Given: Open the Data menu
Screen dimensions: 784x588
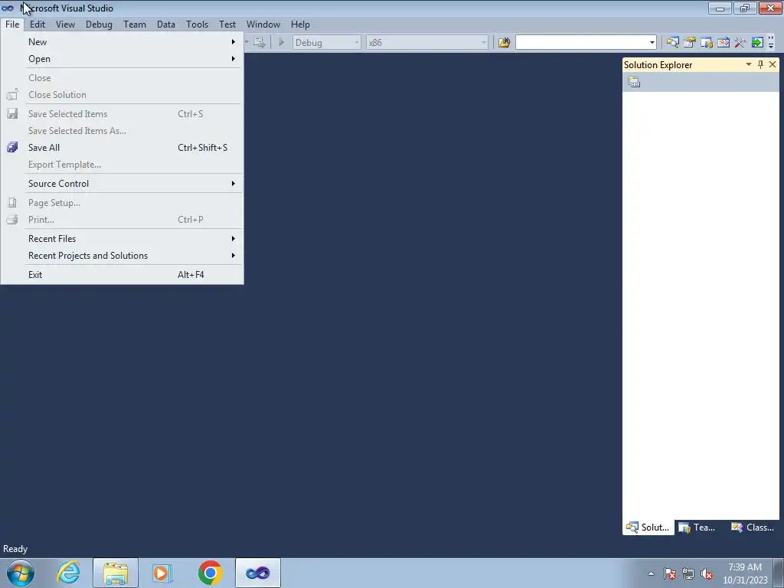Looking at the screenshot, I should 165,24.
